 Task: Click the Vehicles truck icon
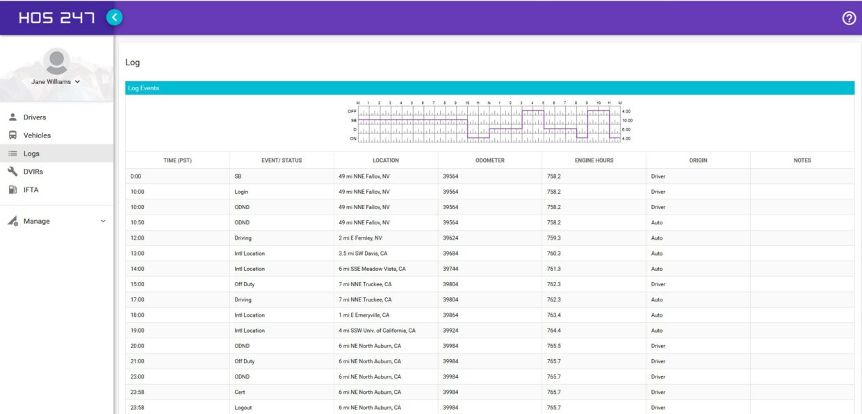[12, 135]
